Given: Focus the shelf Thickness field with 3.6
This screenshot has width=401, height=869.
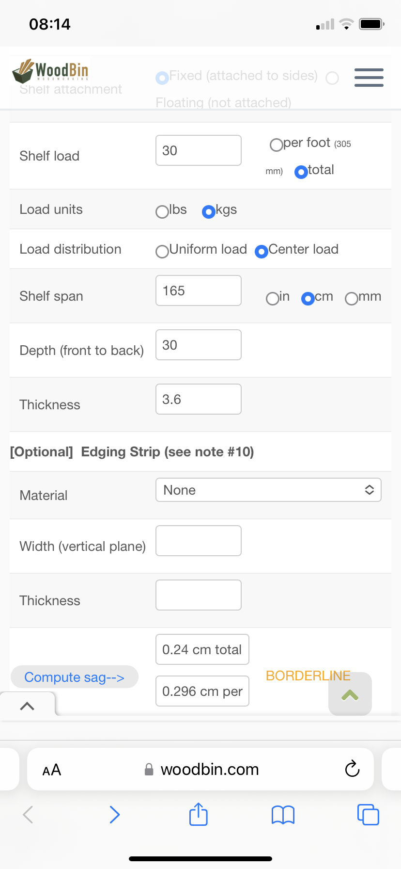Looking at the screenshot, I should coord(199,399).
